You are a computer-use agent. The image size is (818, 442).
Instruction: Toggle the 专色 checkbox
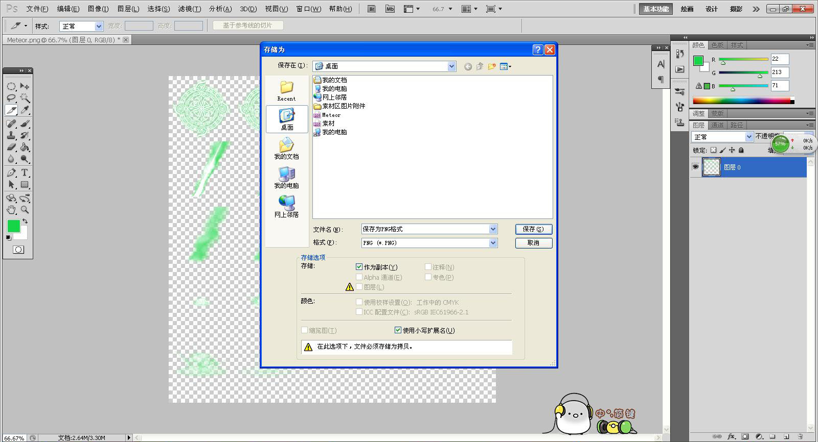tap(428, 277)
